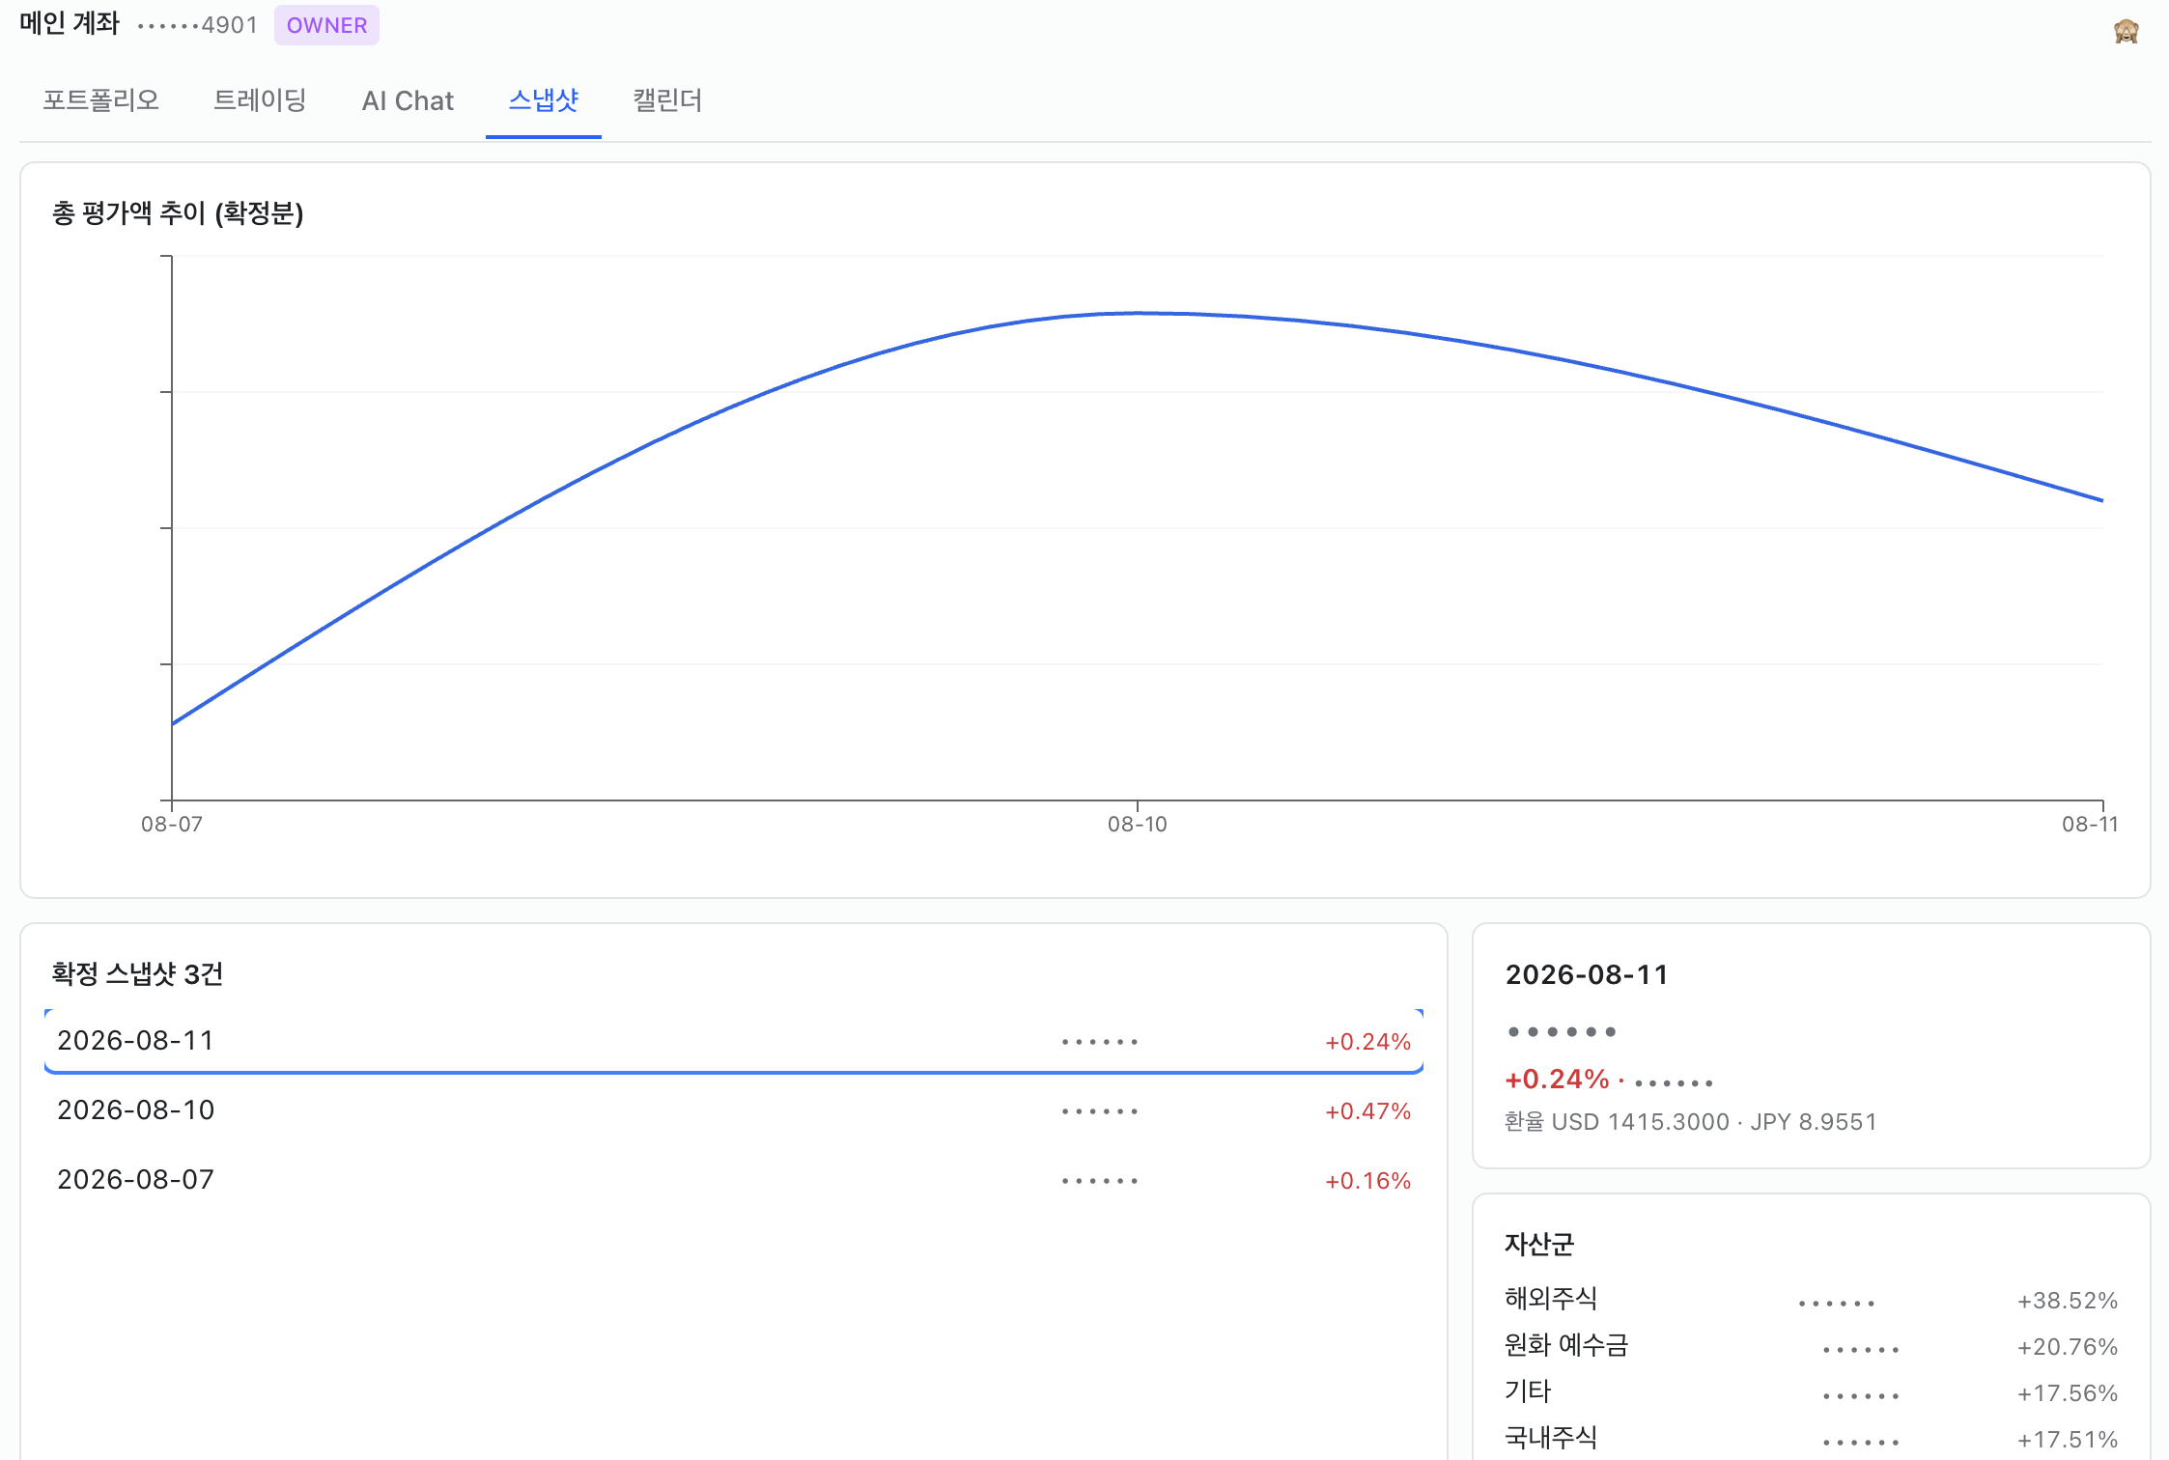Click the 국내주식 asset class row
The image size is (2169, 1460).
(x=1811, y=1439)
